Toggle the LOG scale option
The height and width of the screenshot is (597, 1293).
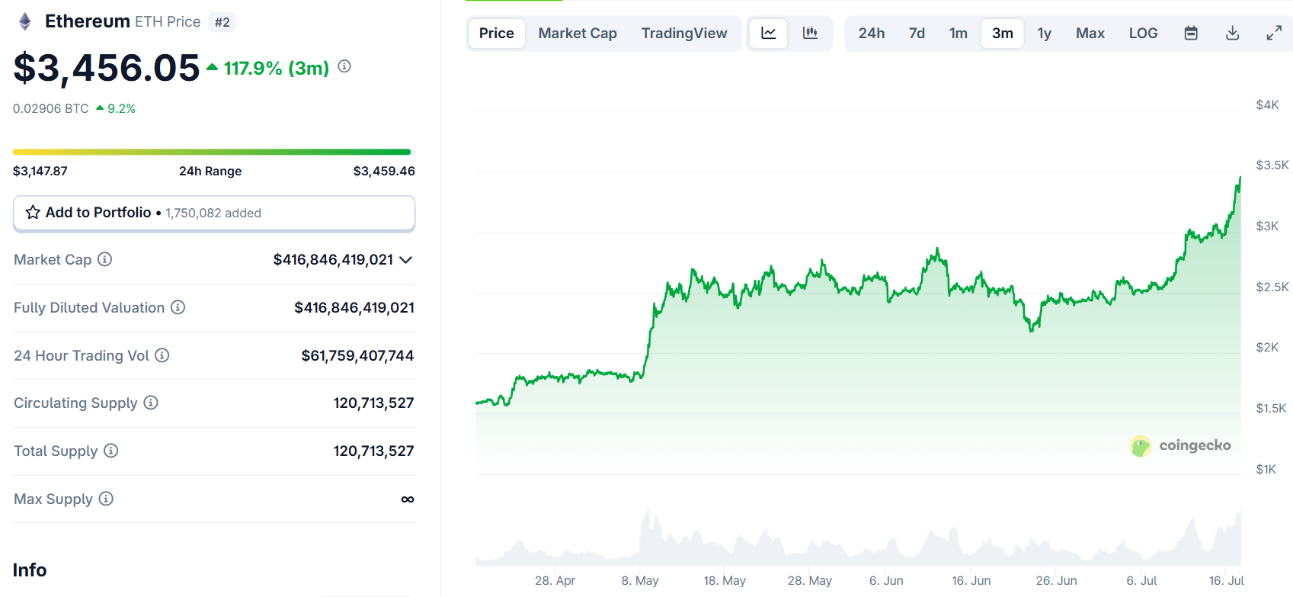click(x=1144, y=33)
